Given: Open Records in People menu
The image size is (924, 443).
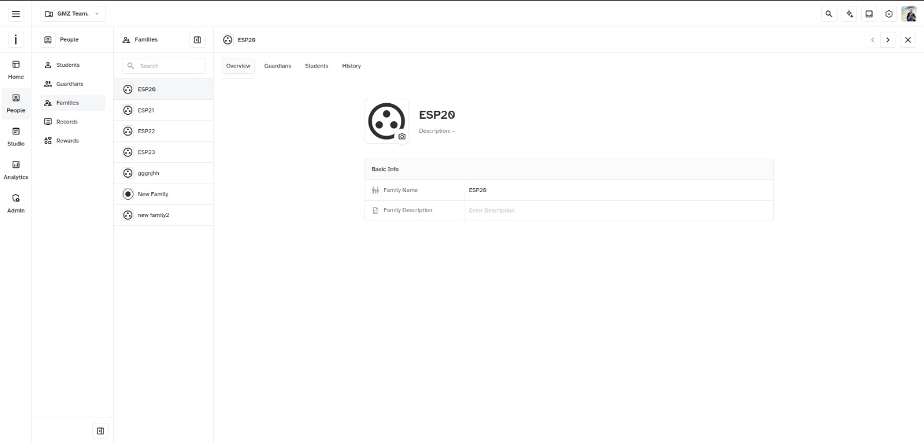Looking at the screenshot, I should pos(73,122).
